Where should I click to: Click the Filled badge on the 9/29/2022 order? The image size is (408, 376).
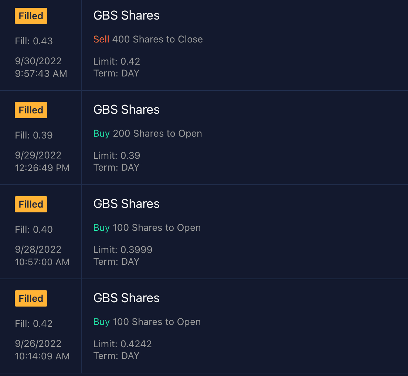tap(31, 110)
